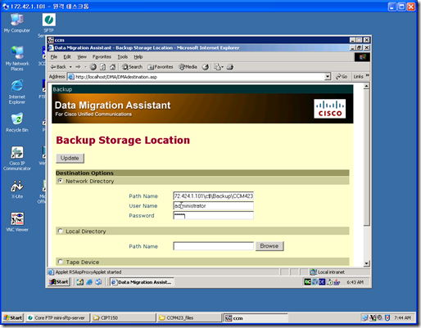The width and height of the screenshot is (421, 328).
Task: Click the Browse button
Action: pyautogui.click(x=269, y=246)
